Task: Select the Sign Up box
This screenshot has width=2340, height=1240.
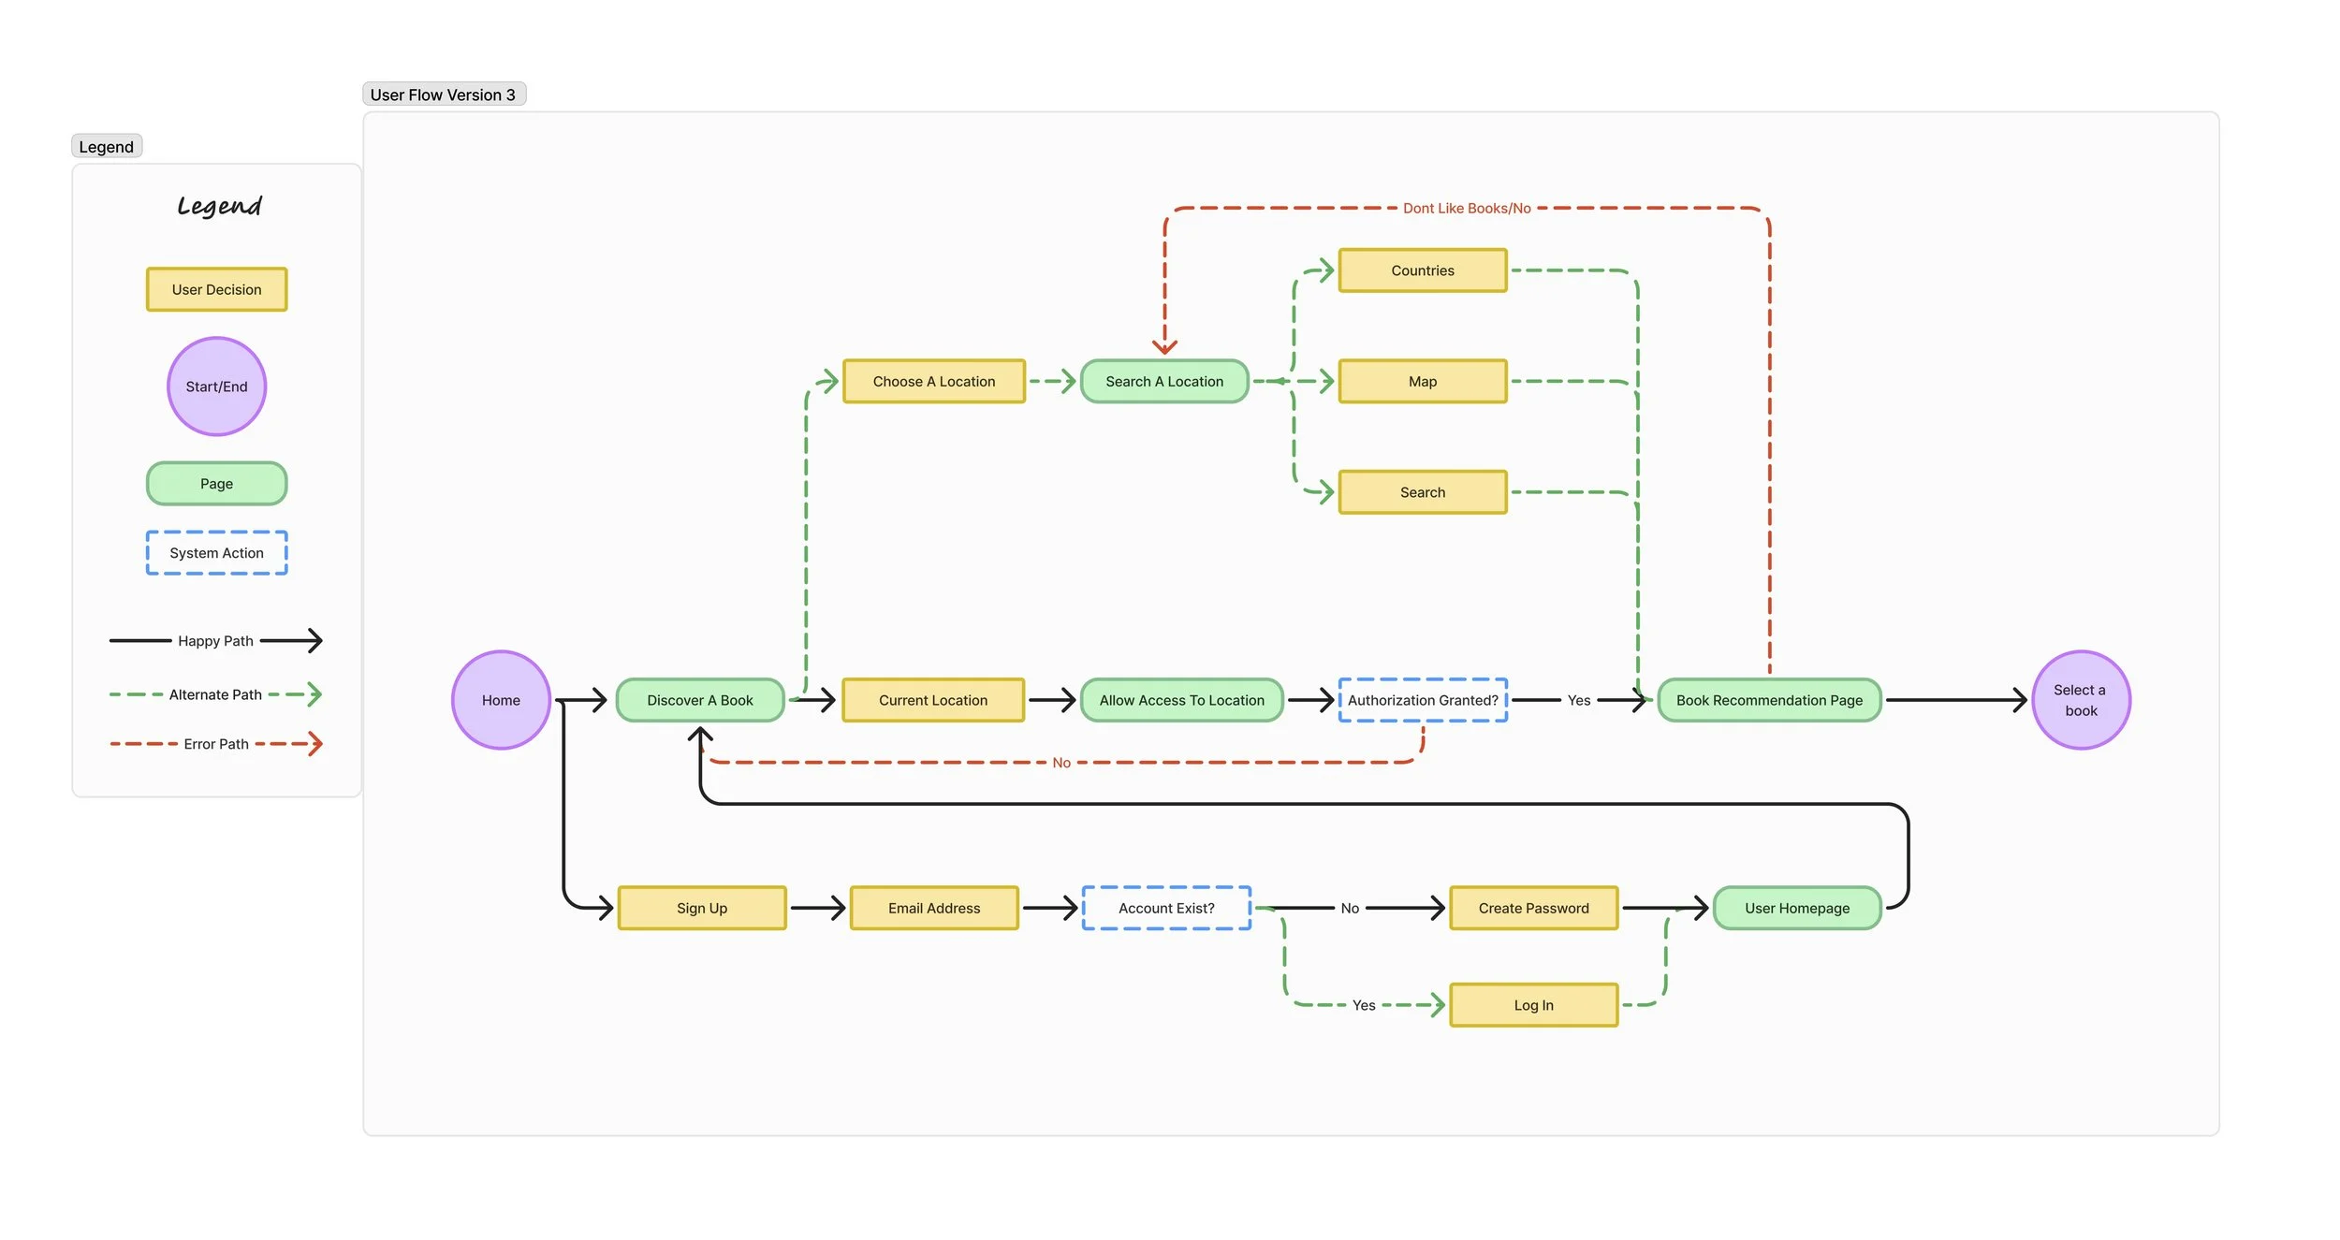Action: (701, 908)
